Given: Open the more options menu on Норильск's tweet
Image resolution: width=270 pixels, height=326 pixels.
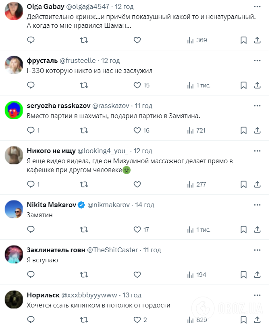Looking at the screenshot, I should coord(257,295).
